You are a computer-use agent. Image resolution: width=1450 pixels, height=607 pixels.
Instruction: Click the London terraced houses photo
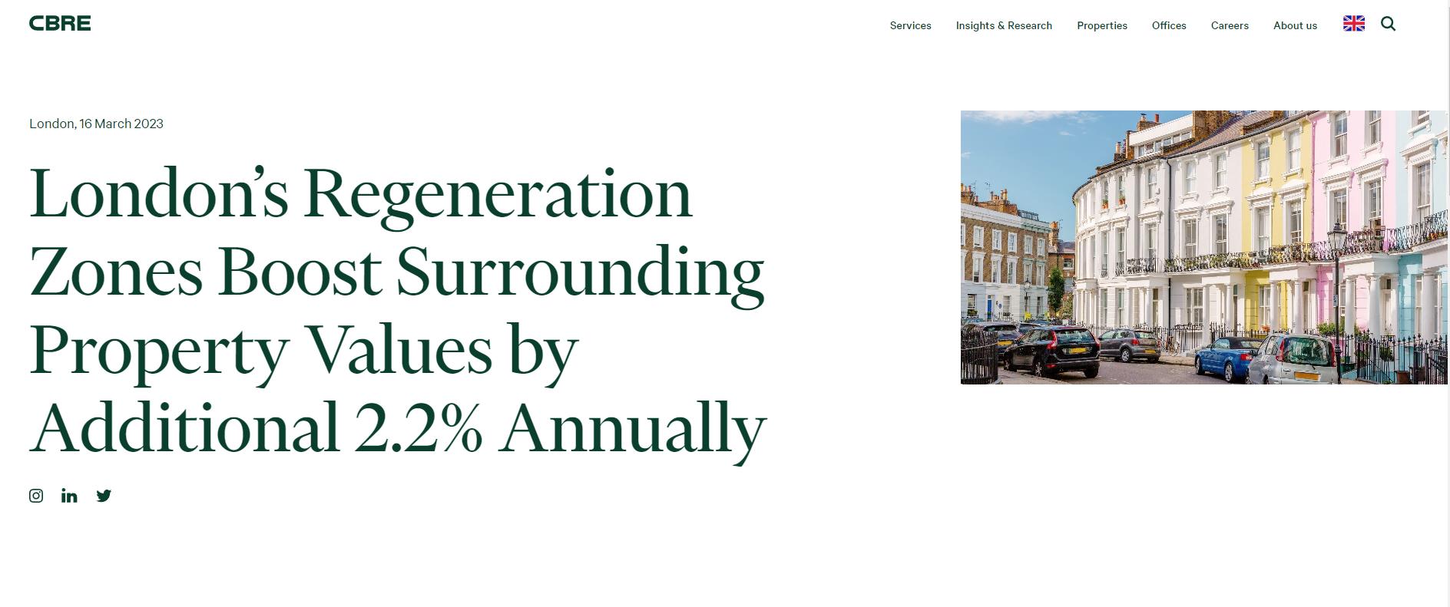1203,247
